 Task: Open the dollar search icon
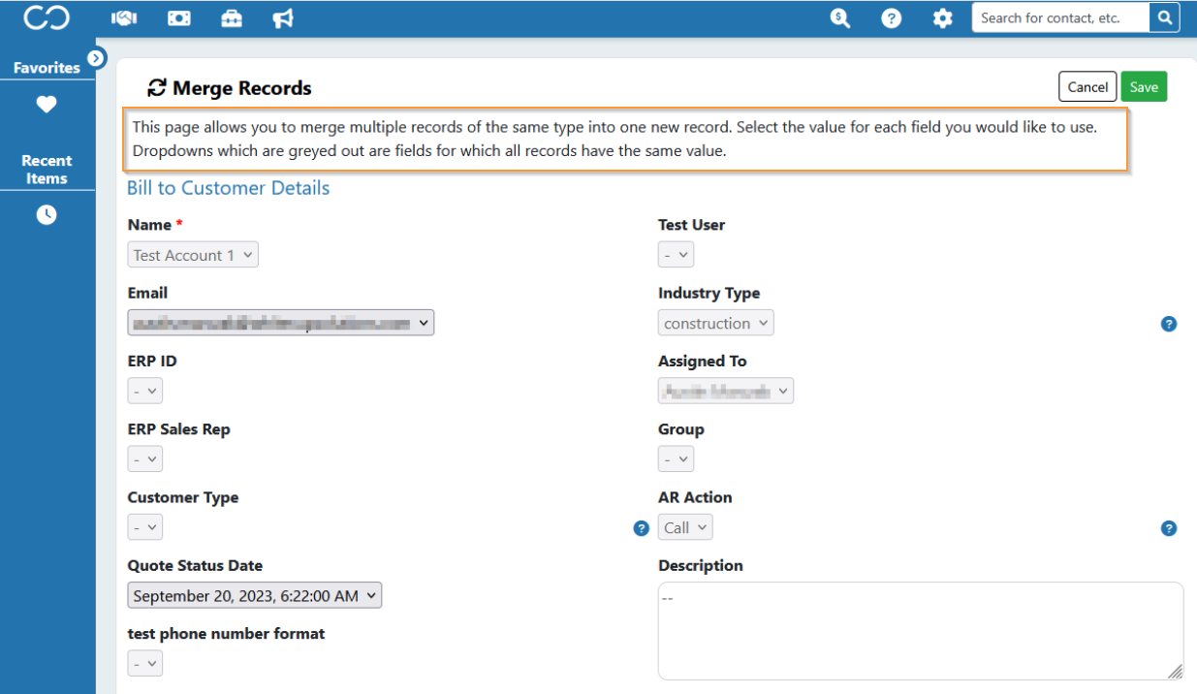[x=840, y=18]
